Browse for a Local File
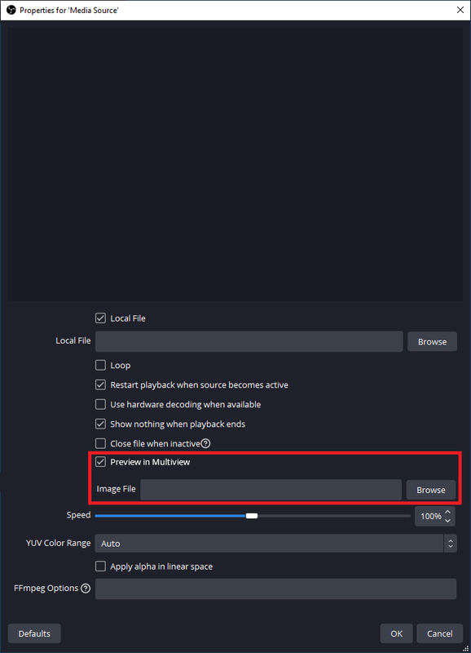471x653 pixels. [432, 341]
